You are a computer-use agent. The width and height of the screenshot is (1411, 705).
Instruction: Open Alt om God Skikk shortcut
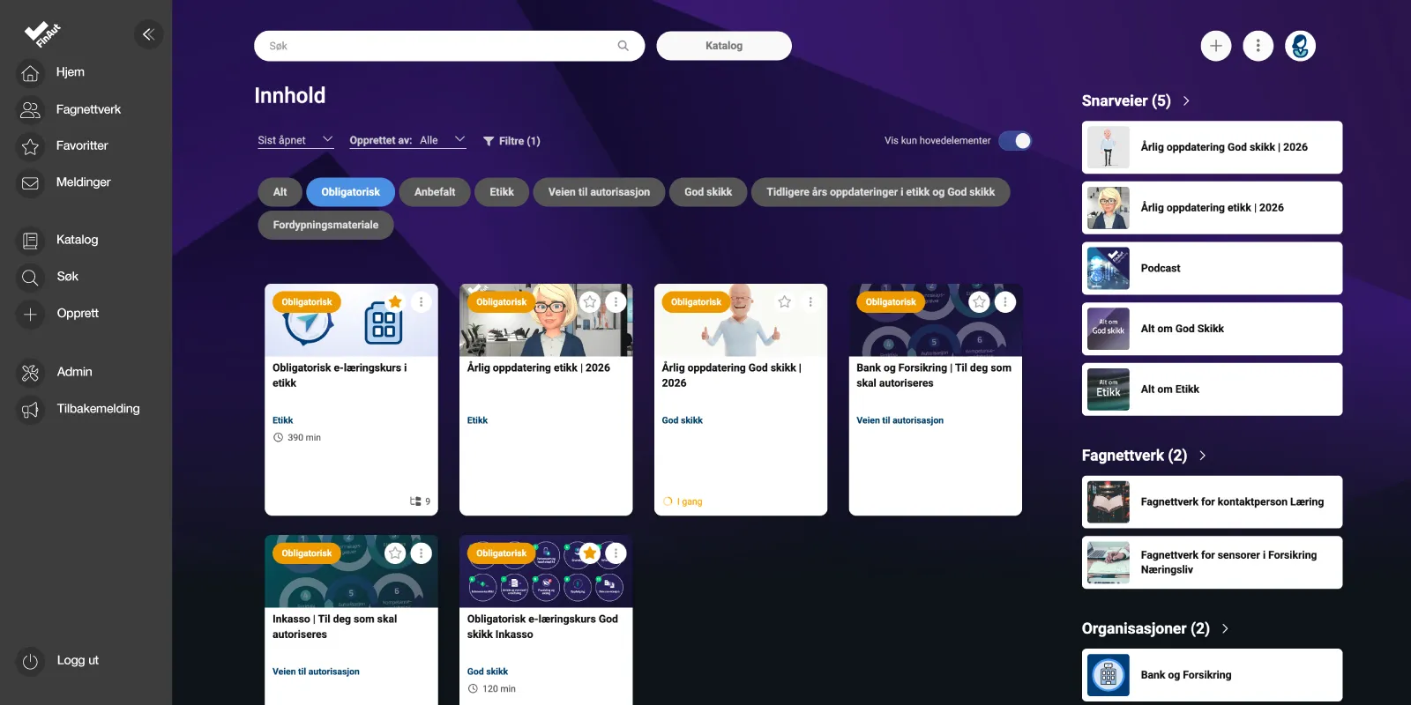1212,329
